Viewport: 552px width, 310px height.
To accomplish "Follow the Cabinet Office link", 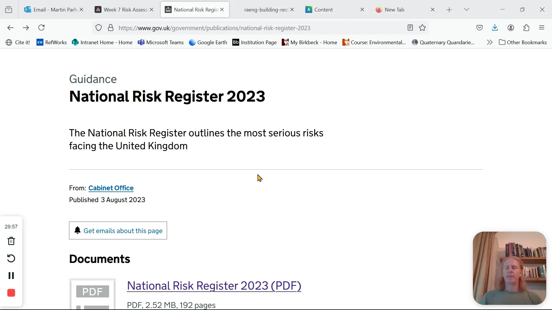I will point(111,188).
